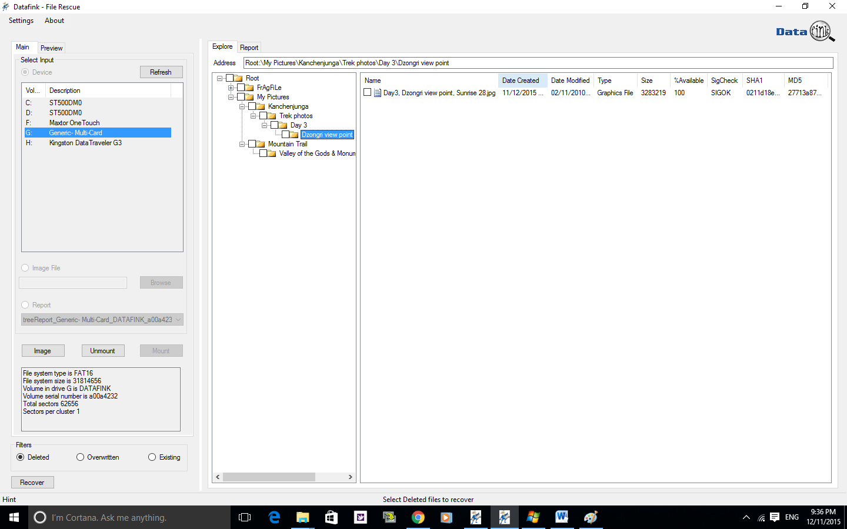Screen dimensions: 847x529
Task: Tick the checkbox for the My Pictures folder
Action: pos(241,97)
